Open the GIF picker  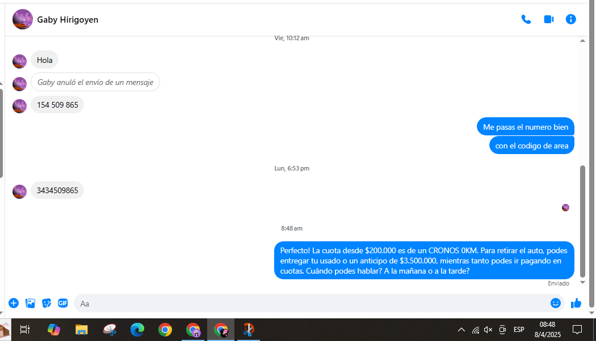(x=62, y=303)
